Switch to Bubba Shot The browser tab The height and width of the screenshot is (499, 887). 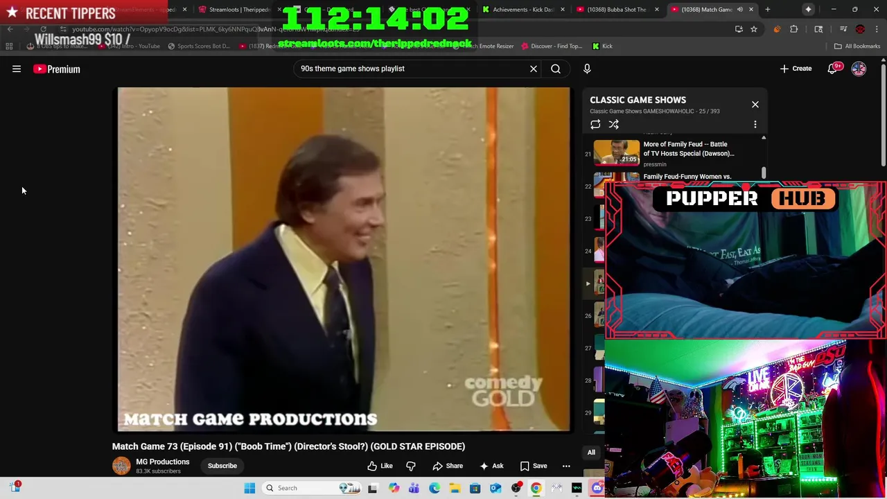[617, 10]
